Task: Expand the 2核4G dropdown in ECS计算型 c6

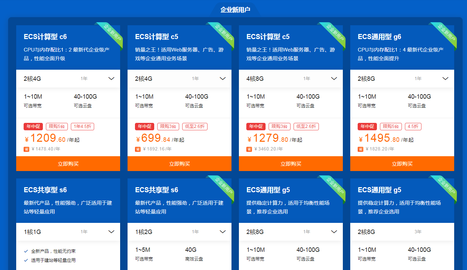Action: tap(68, 78)
